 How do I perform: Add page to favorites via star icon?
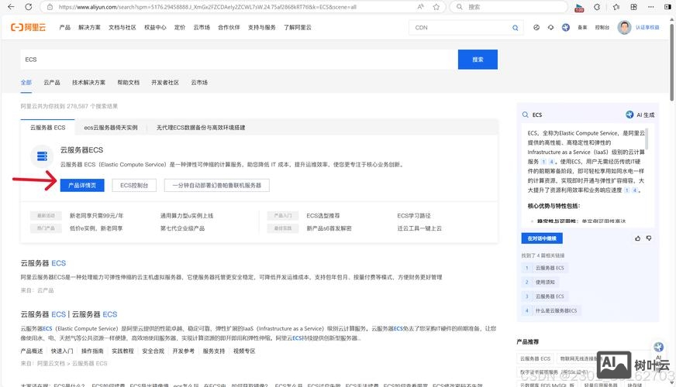tap(436, 7)
